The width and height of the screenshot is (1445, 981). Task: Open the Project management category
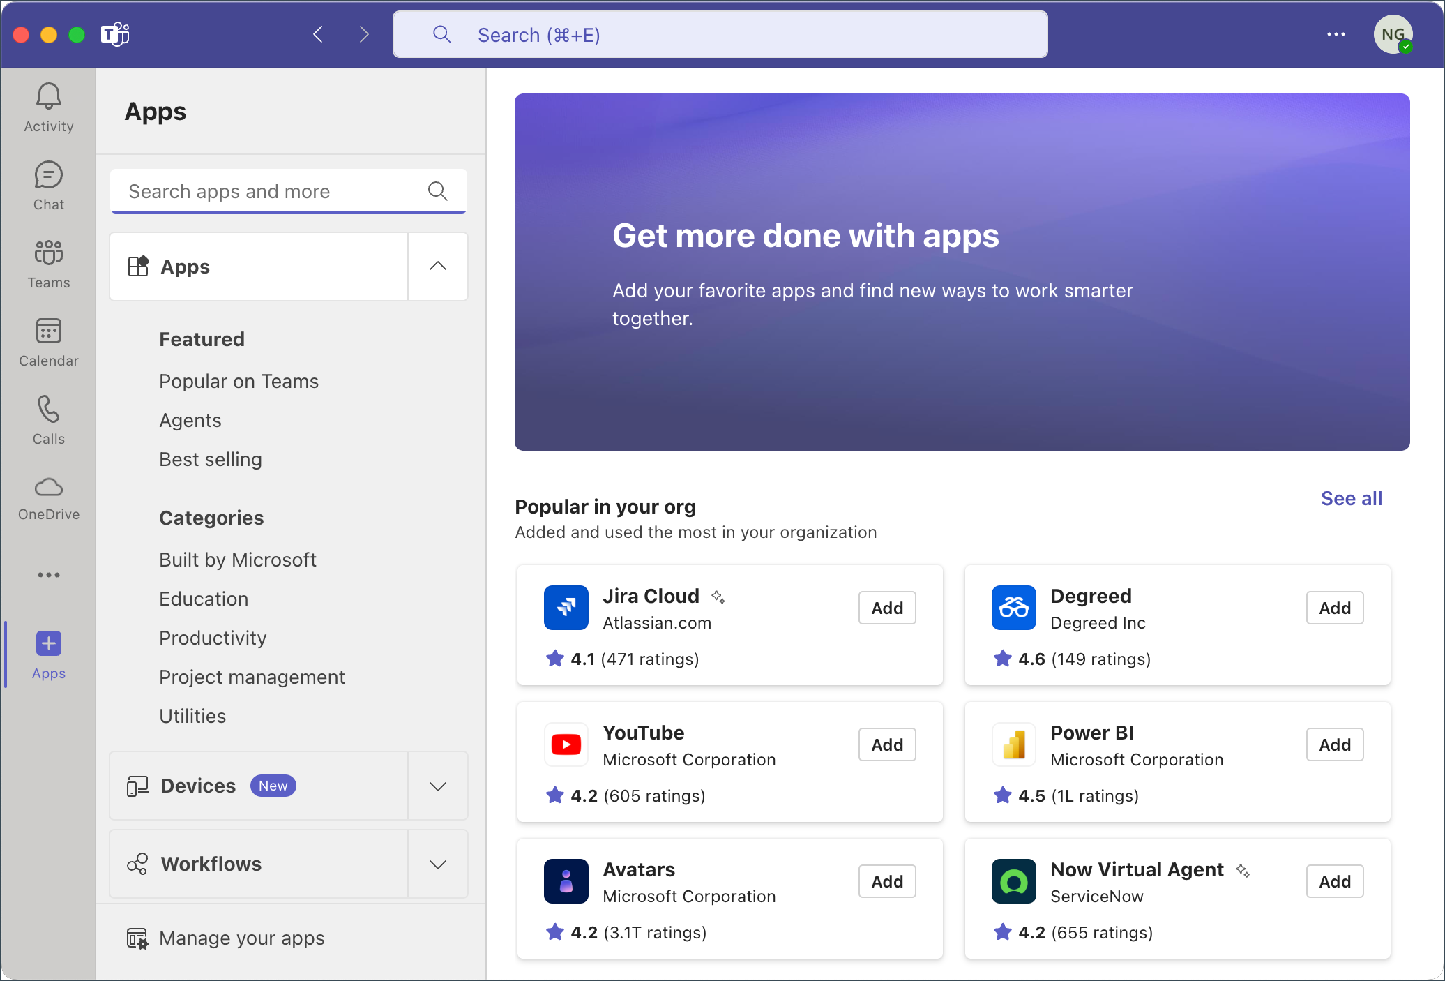coord(252,677)
